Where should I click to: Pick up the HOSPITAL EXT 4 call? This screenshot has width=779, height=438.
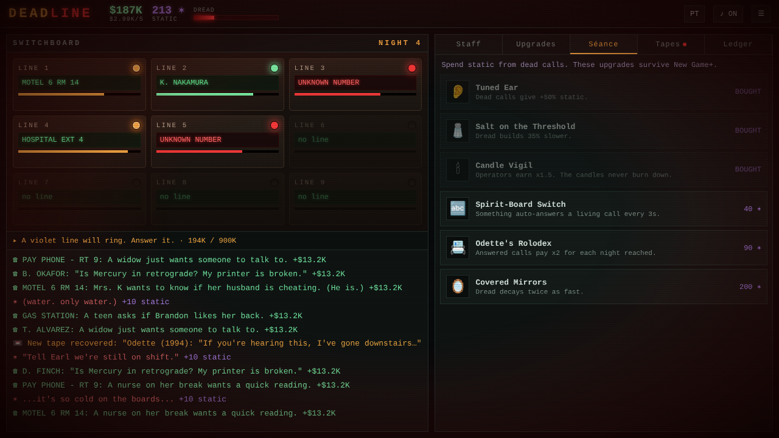79,142
